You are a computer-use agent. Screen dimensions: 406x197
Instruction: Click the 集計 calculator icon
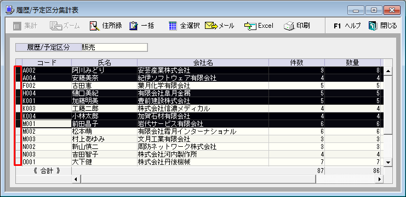coord(16,26)
